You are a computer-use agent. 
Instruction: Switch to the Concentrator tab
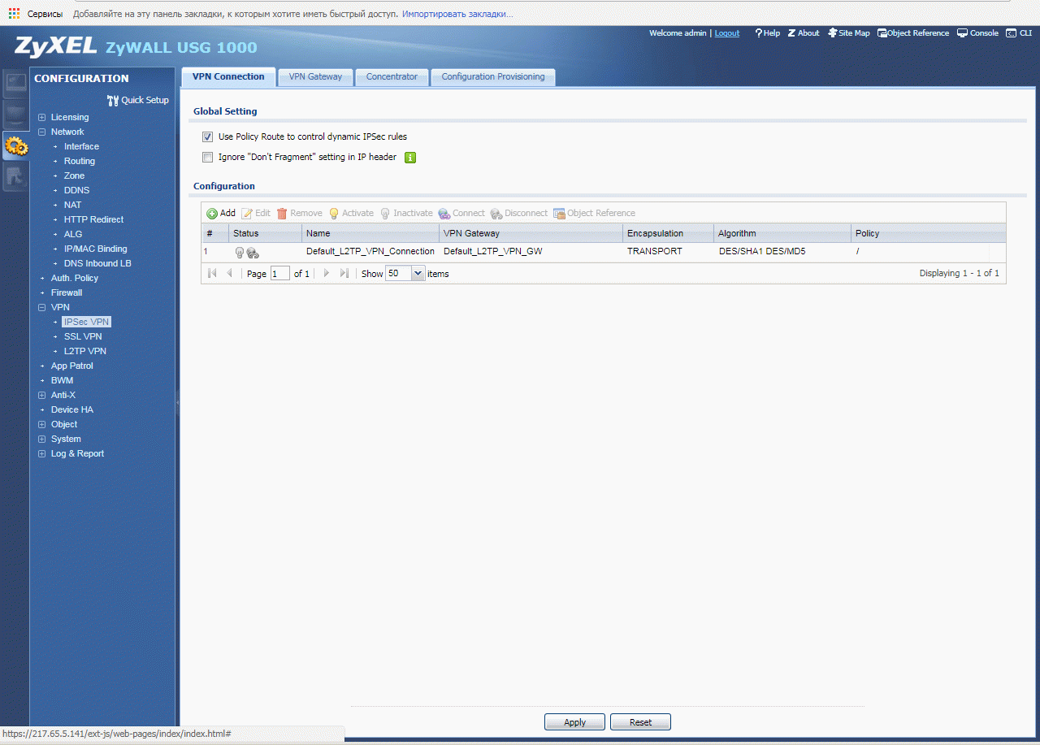point(392,76)
